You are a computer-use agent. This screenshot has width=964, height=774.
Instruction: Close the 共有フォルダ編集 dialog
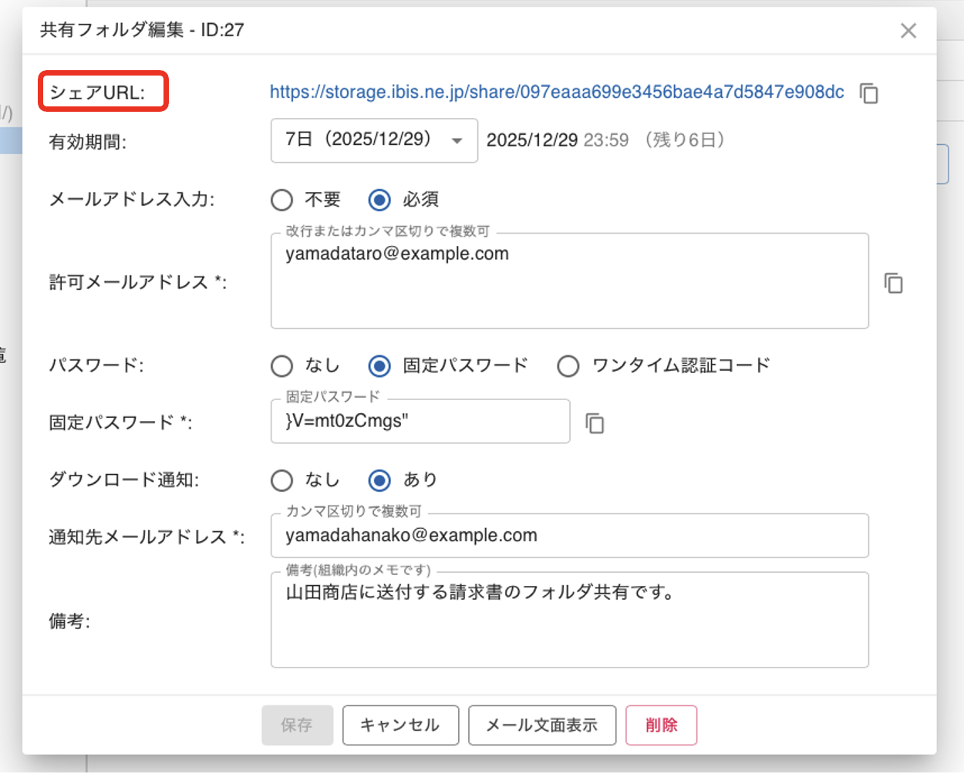point(908,31)
